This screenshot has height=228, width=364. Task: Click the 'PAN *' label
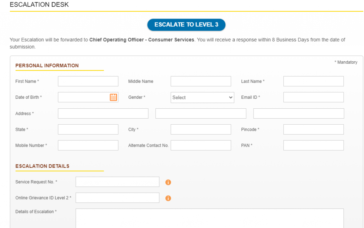247,145
